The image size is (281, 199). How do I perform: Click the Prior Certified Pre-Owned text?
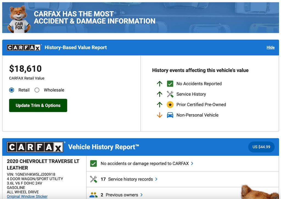(x=201, y=104)
